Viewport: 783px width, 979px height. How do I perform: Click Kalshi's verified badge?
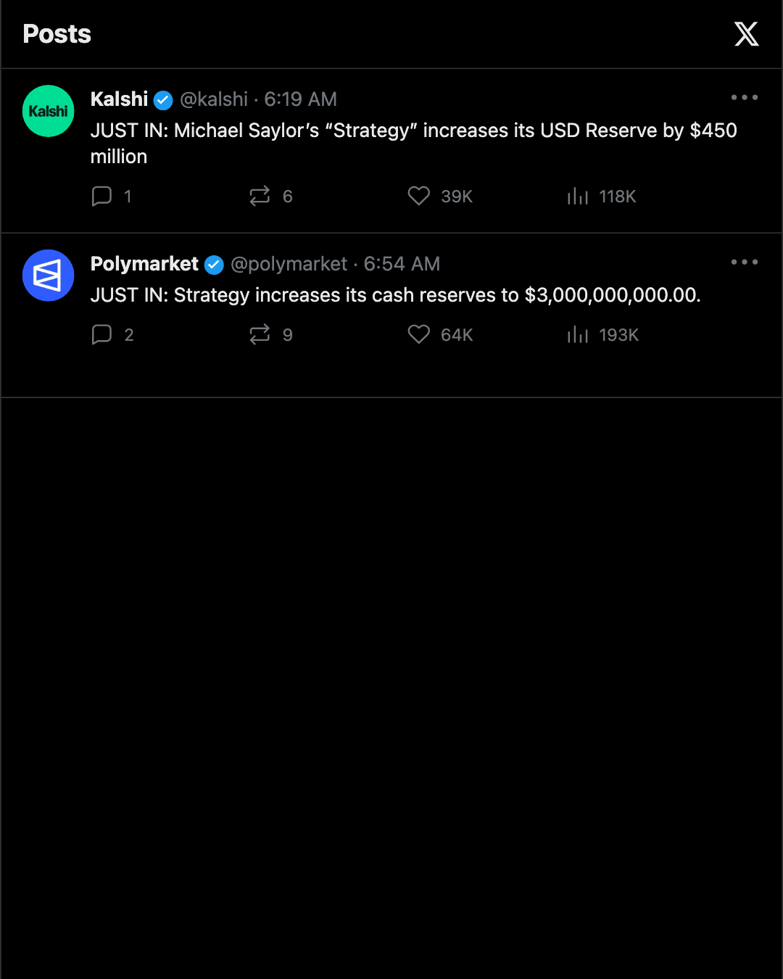[164, 100]
